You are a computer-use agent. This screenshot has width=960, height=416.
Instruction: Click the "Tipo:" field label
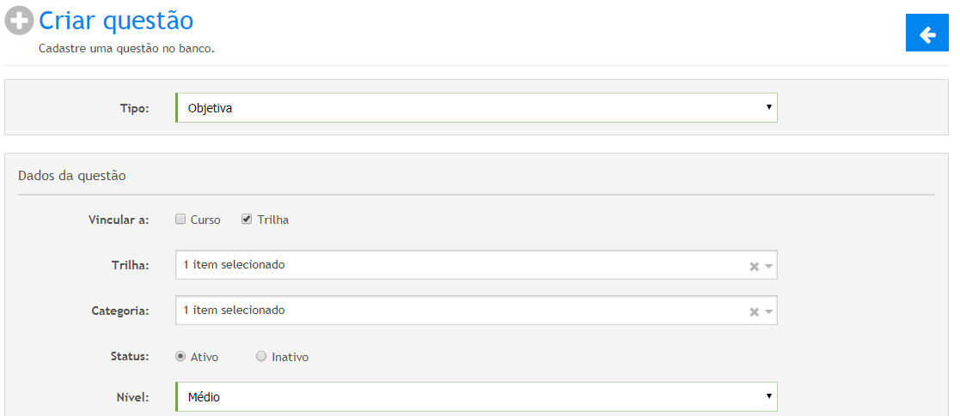pyautogui.click(x=134, y=108)
